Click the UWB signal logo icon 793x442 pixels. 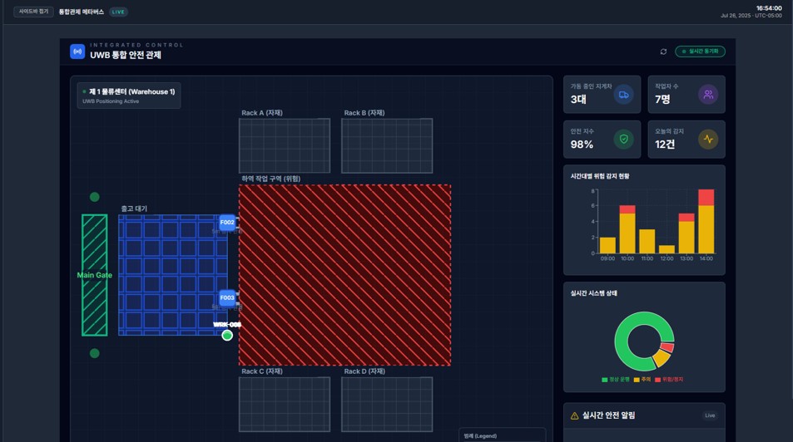pyautogui.click(x=77, y=52)
